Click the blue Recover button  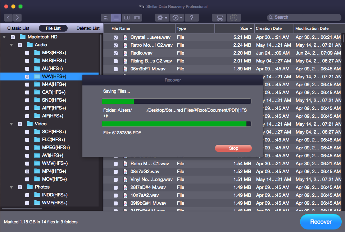[x=321, y=222]
